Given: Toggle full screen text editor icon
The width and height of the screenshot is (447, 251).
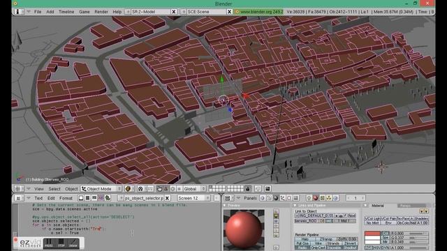Looking at the screenshot, I should pos(81,198).
